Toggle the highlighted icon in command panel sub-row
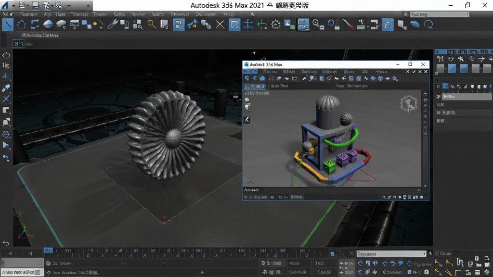The image size is (493, 277). coord(445,87)
